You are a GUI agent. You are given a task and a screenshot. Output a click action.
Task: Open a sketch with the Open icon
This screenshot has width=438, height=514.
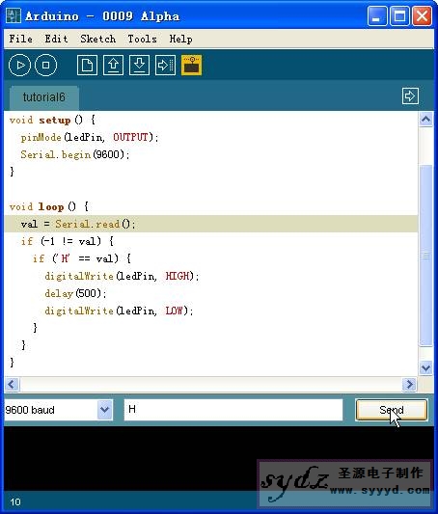[x=113, y=66]
